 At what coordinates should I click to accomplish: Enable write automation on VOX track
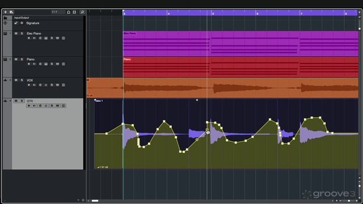[x=57, y=85]
